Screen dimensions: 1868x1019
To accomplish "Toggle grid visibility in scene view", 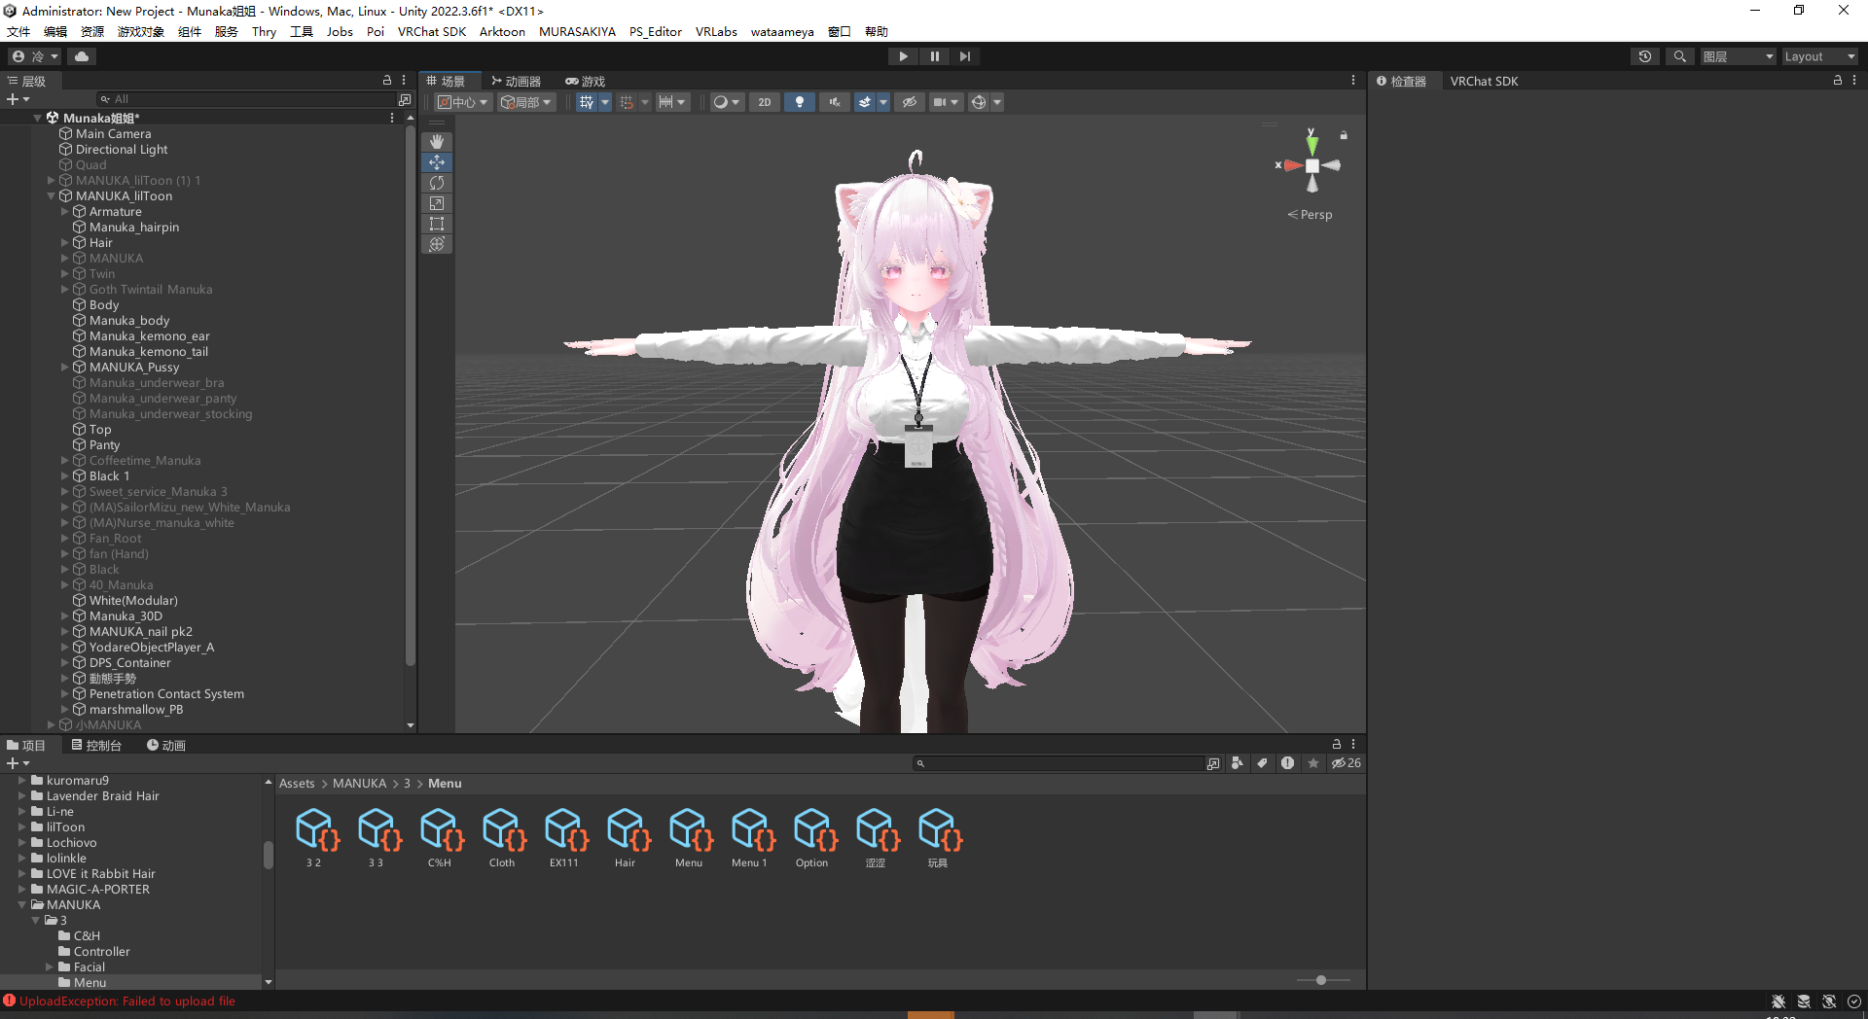I will click(587, 102).
